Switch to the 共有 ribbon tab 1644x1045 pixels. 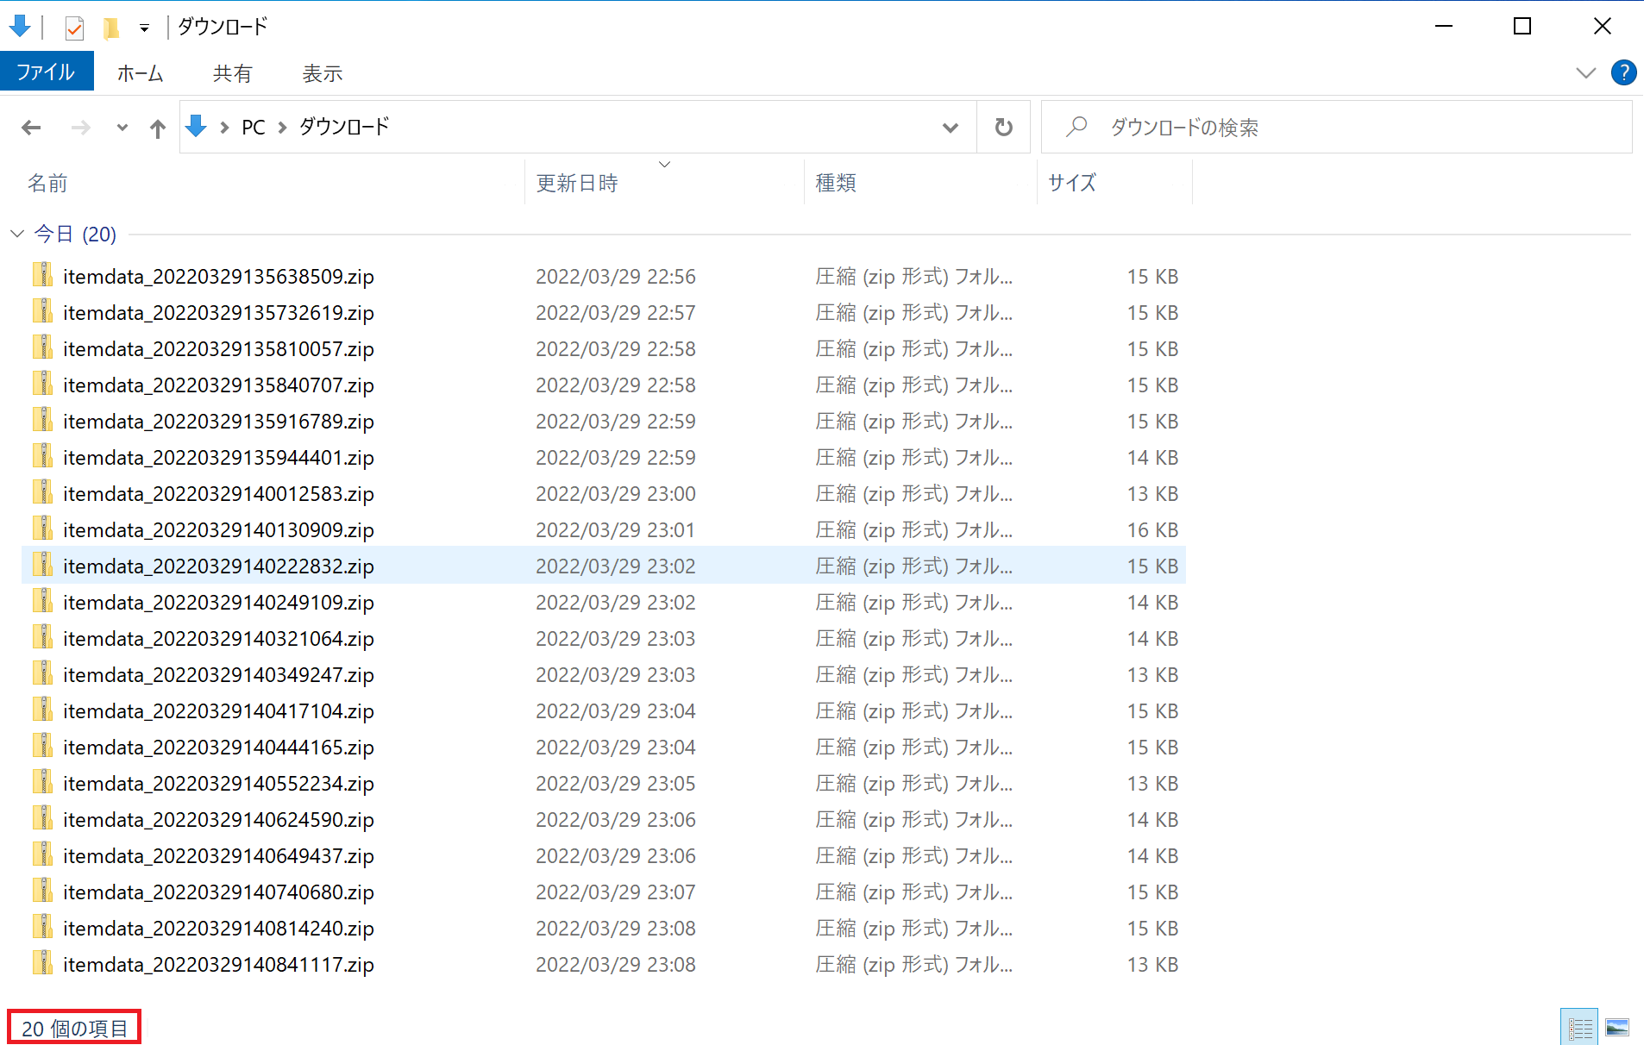(233, 73)
